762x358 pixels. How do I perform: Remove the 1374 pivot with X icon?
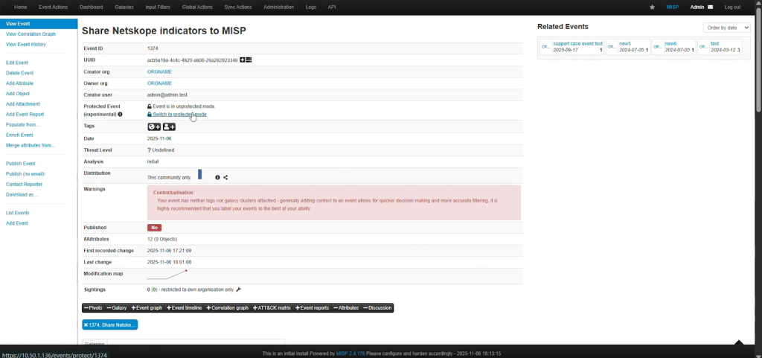tap(86, 325)
